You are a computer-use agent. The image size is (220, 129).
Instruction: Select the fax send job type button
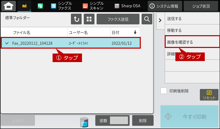118,19
